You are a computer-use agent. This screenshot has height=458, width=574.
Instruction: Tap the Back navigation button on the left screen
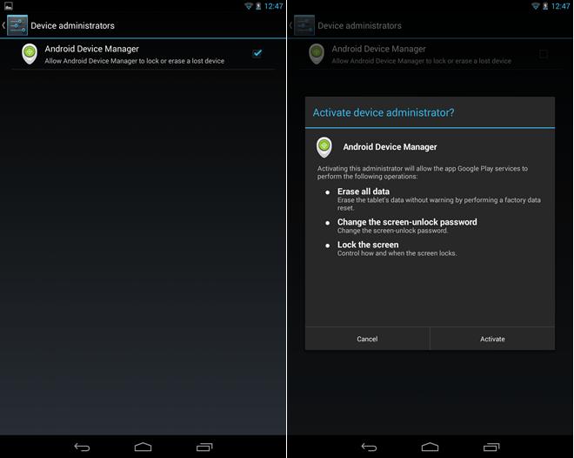pos(82,447)
